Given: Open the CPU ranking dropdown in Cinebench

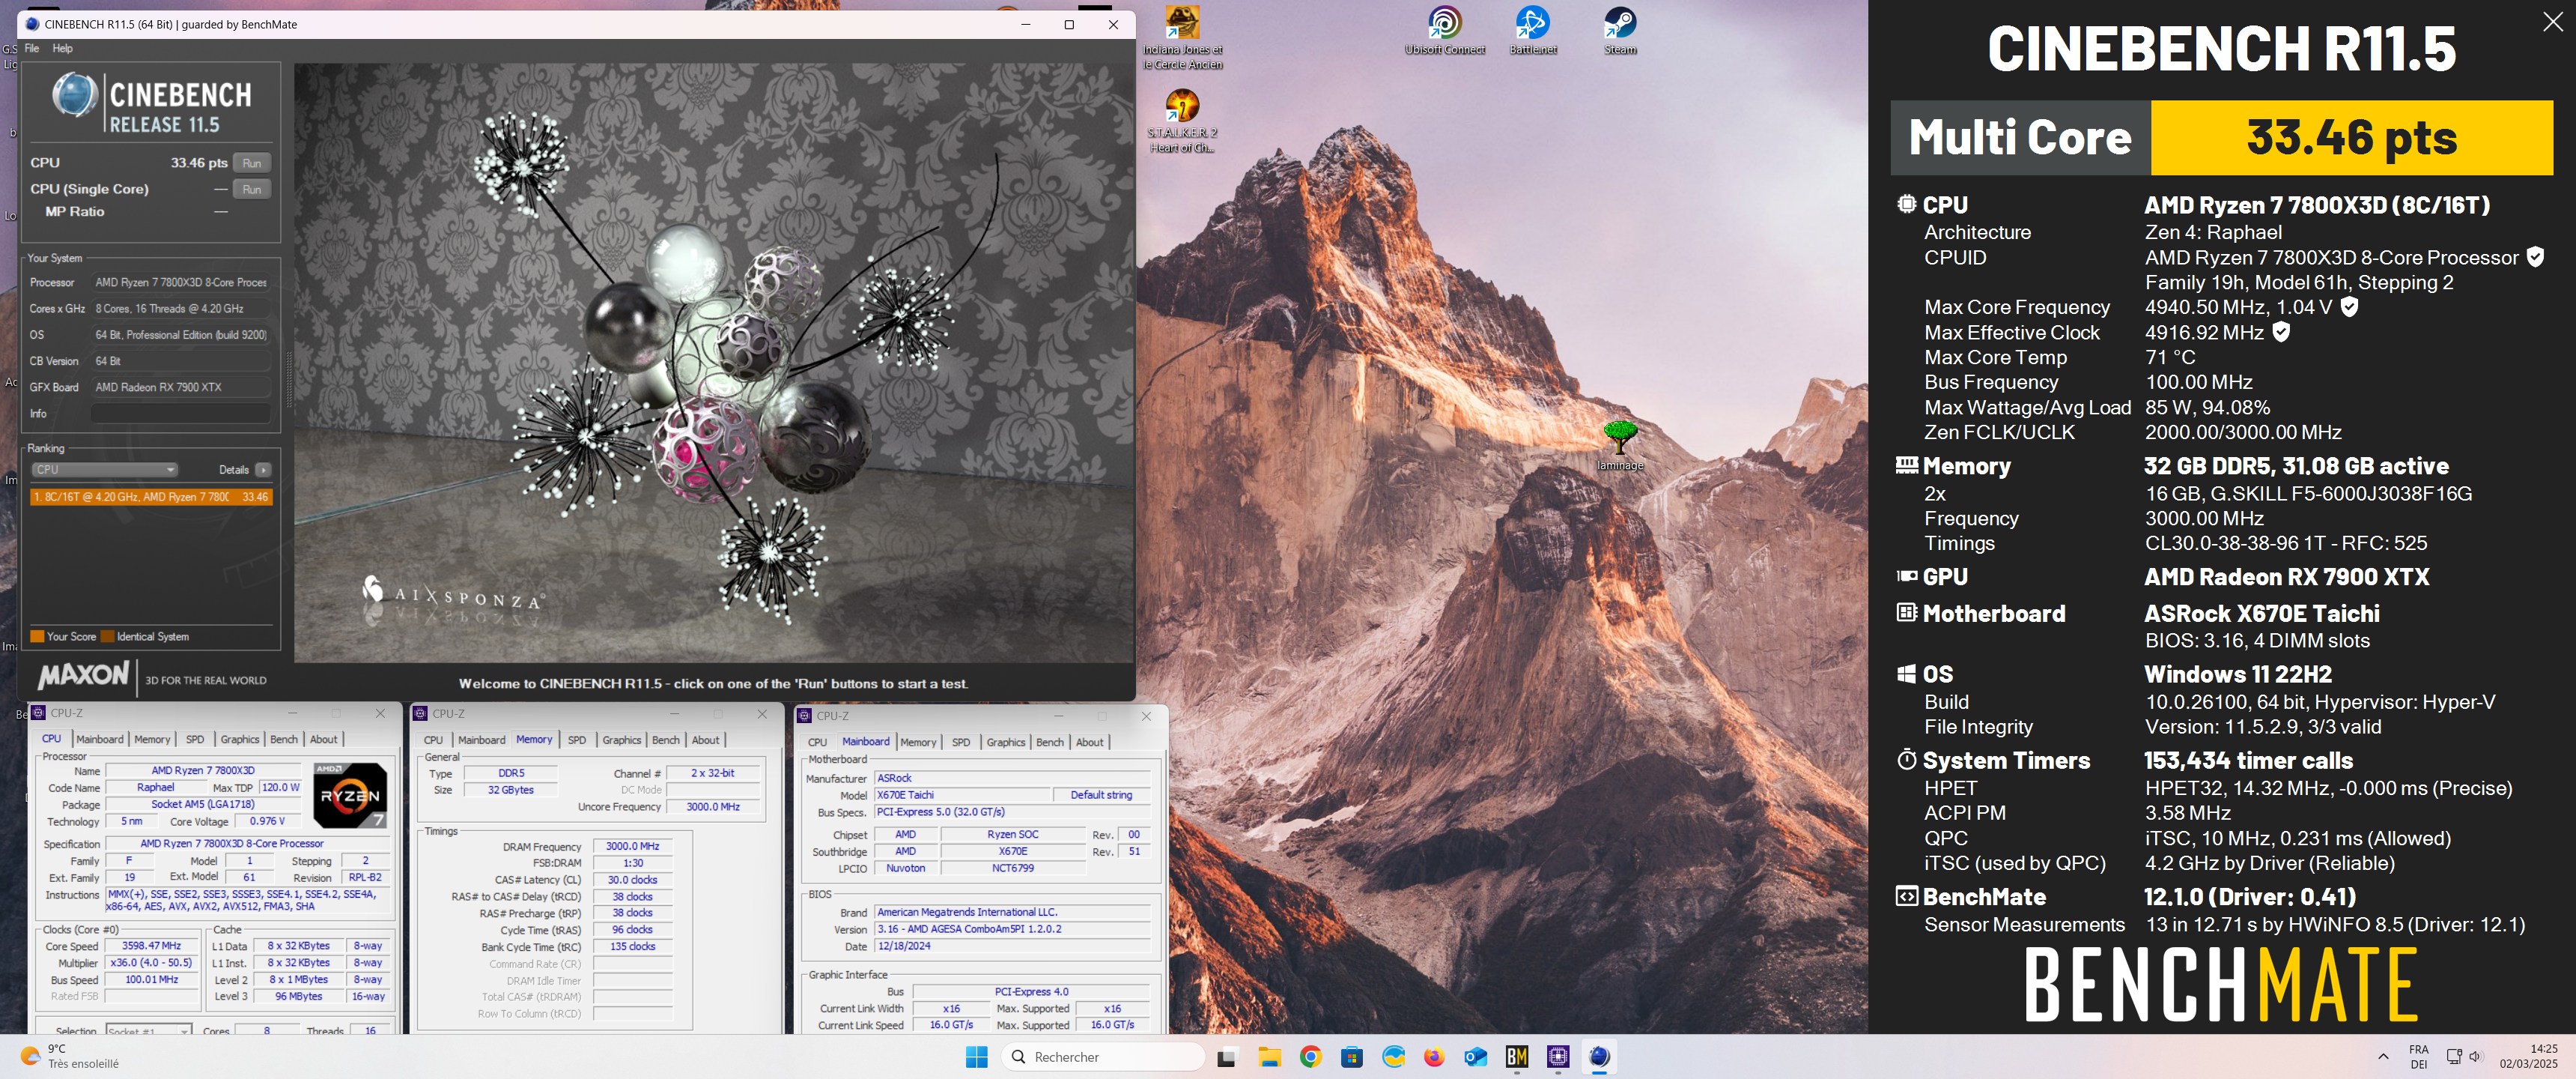Looking at the screenshot, I should [104, 469].
